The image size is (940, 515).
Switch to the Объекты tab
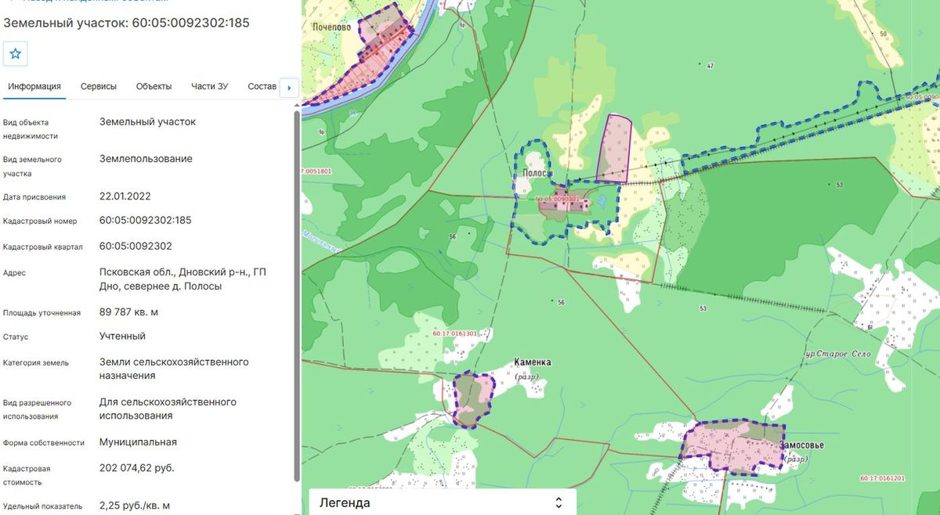(154, 87)
